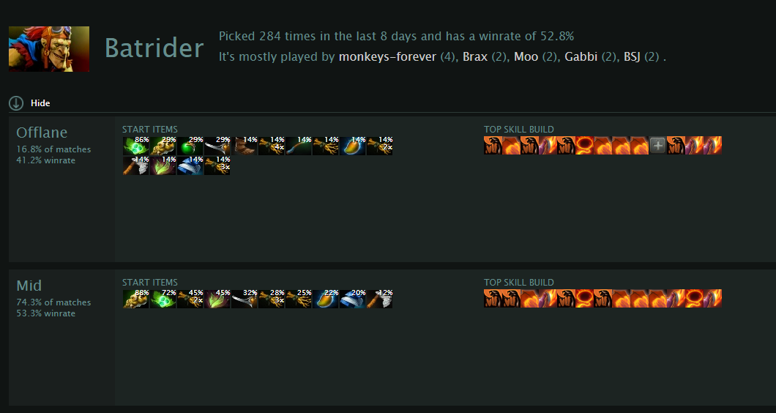Viewport: 776px width, 413px height.
Task: Collapse the section with the Hide arrow
Action: (16, 103)
